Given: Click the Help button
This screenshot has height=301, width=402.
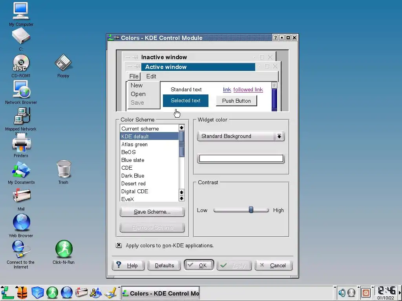Looking at the screenshot, I should coord(128,265).
